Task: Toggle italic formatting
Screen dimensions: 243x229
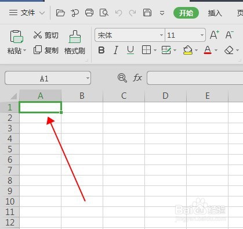Action: (x=116, y=50)
